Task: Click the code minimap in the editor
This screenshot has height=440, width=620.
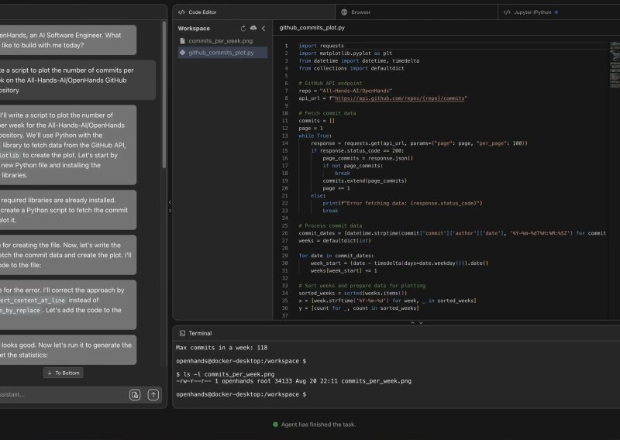Action: [x=615, y=65]
